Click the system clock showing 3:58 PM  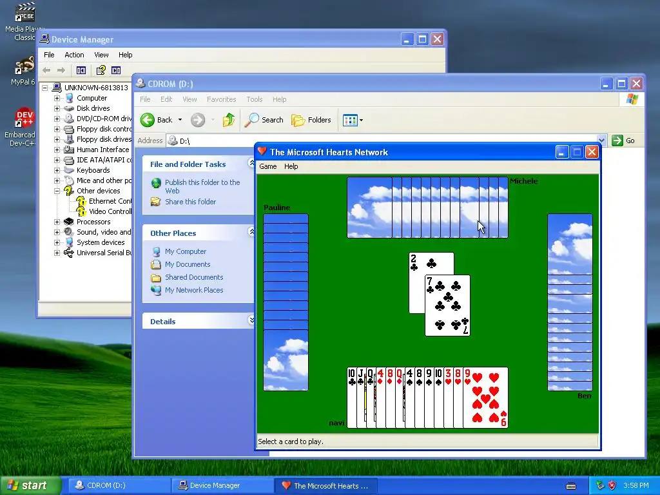point(636,486)
